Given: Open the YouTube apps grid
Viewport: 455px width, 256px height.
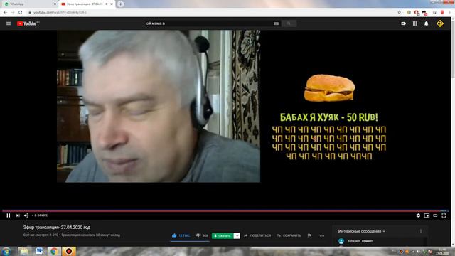Looking at the screenshot, I should point(415,23).
